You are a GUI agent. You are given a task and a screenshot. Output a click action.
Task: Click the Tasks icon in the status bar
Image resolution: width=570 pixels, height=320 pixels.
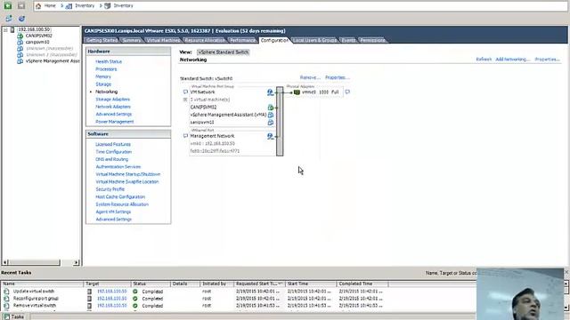(x=6, y=316)
